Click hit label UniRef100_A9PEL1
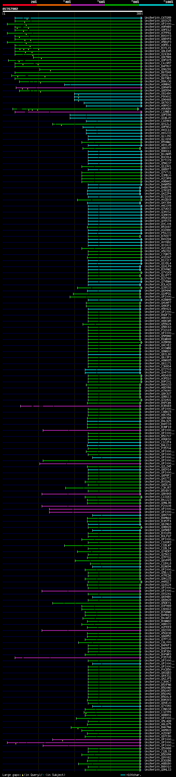176x777 pixels. click(158, 45)
